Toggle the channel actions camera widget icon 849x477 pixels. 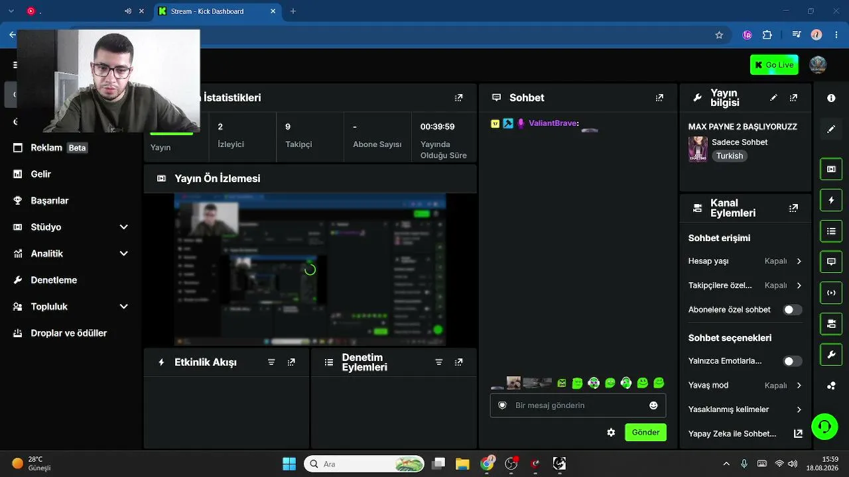pyautogui.click(x=831, y=324)
